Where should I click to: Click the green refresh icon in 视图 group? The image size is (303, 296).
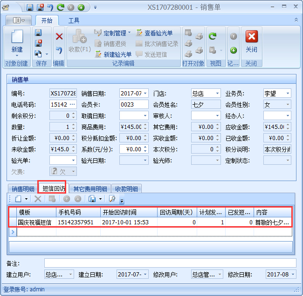tap(213, 36)
